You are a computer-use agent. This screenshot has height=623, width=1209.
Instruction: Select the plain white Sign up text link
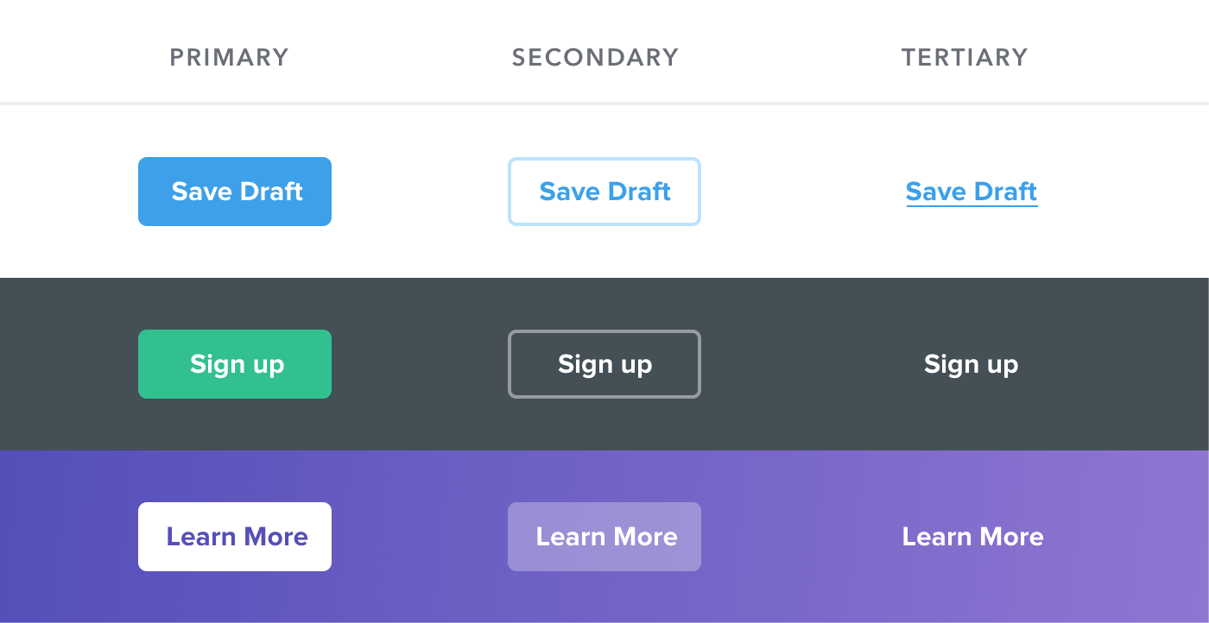tap(972, 364)
